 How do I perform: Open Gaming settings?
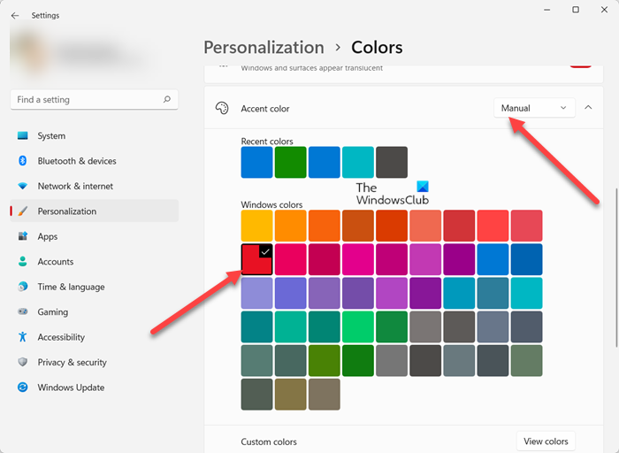click(52, 312)
